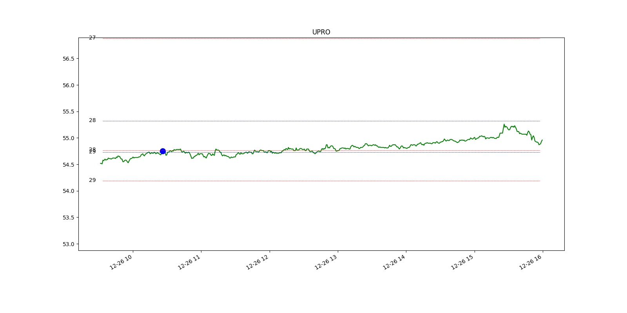Select the 55.0 y-axis tick label
This screenshot has height=313, width=627.
point(69,138)
